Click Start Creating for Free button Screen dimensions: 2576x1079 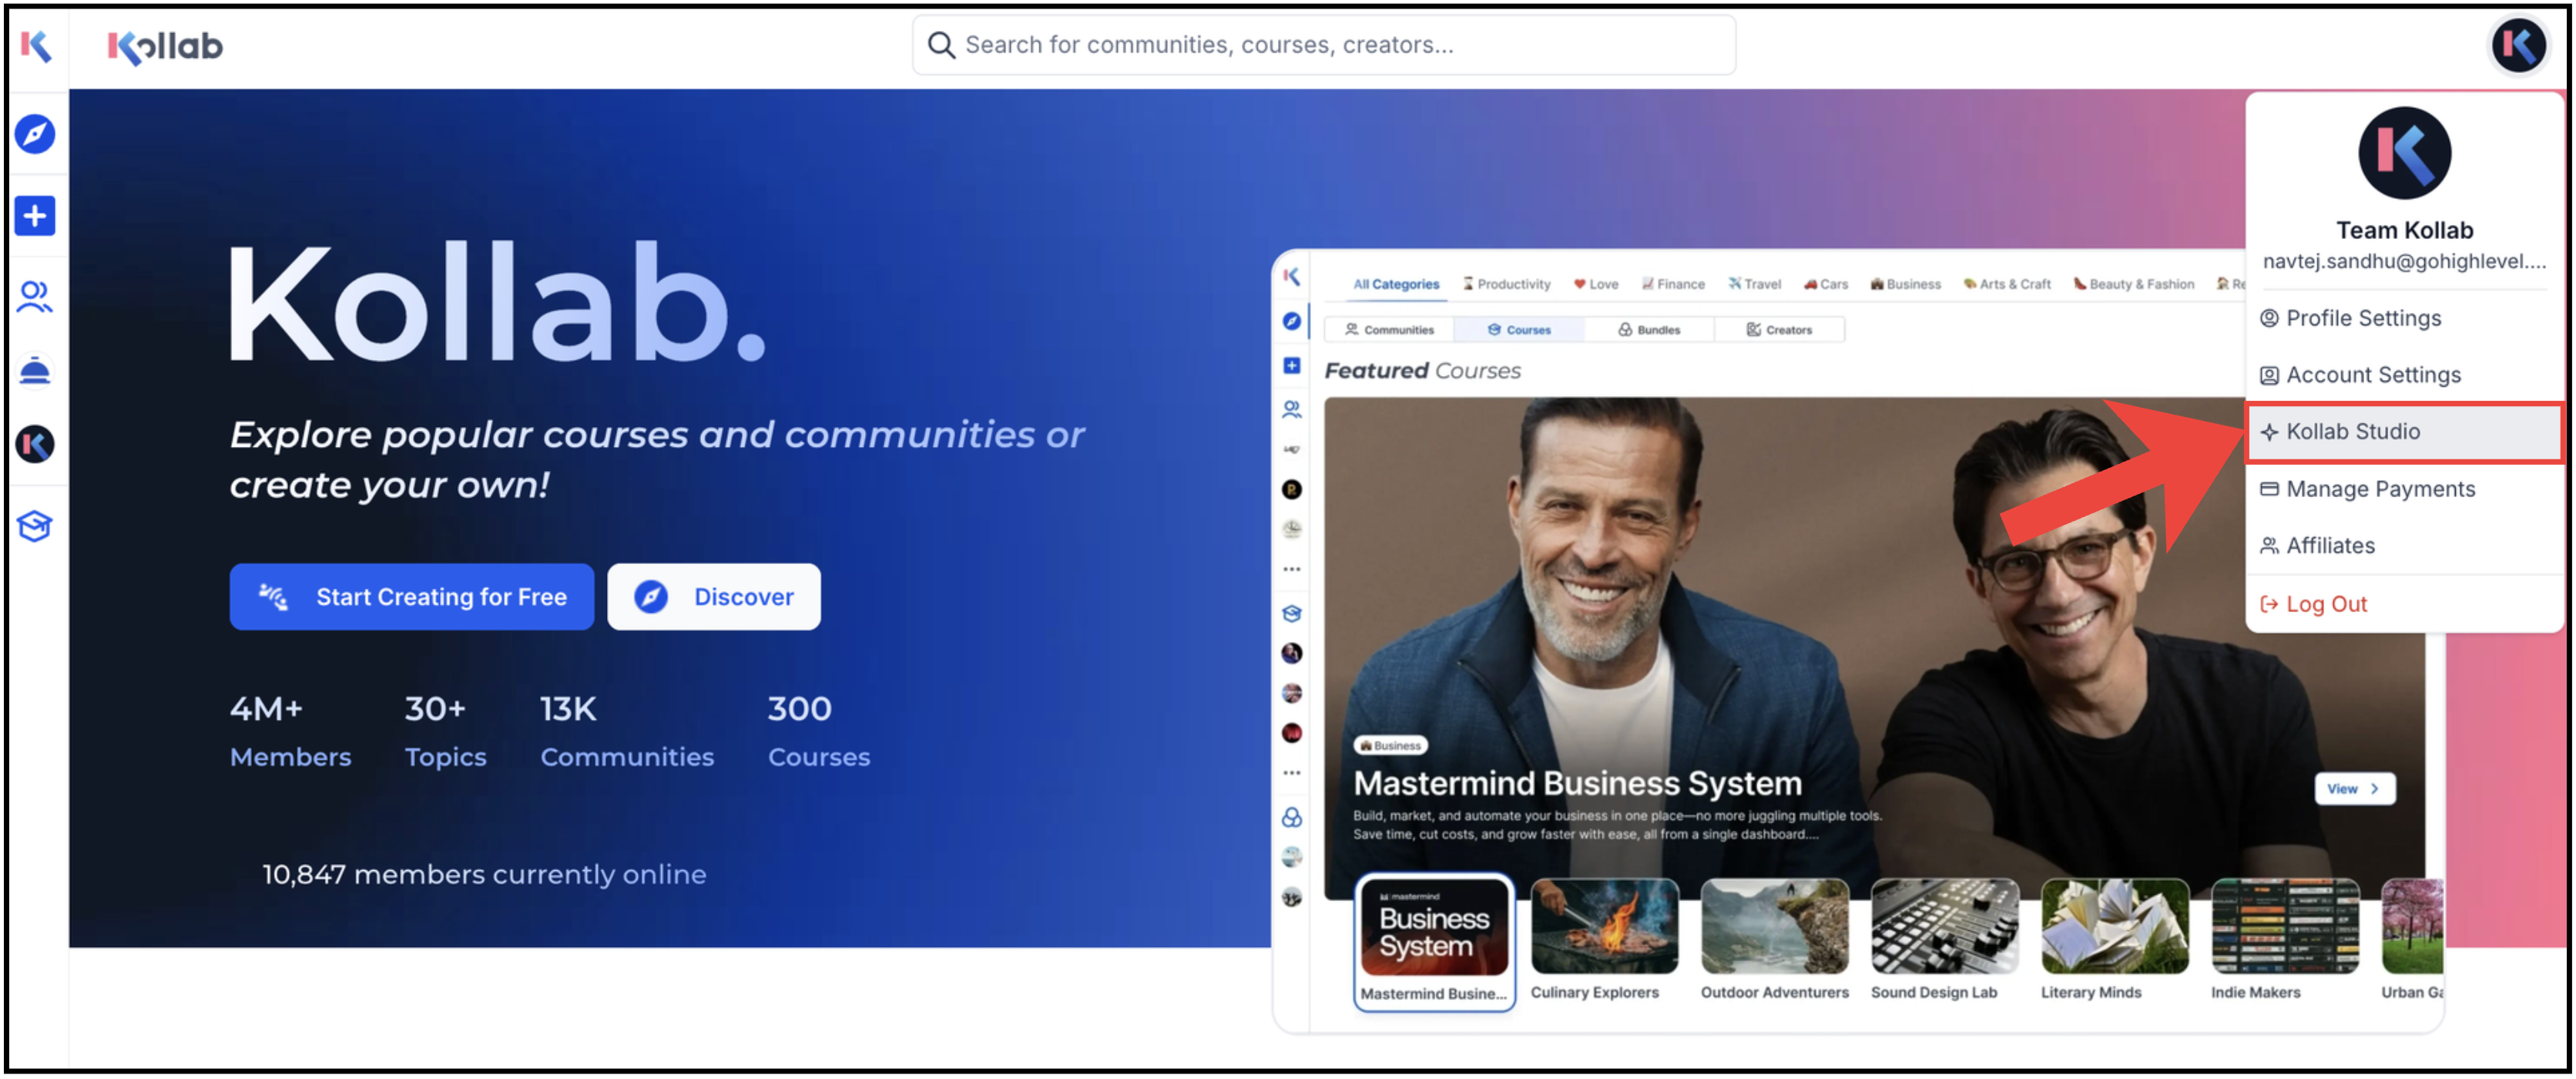(x=412, y=597)
